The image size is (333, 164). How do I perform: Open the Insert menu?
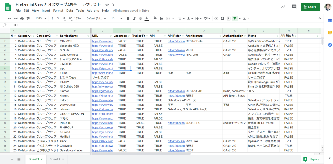click(46, 11)
